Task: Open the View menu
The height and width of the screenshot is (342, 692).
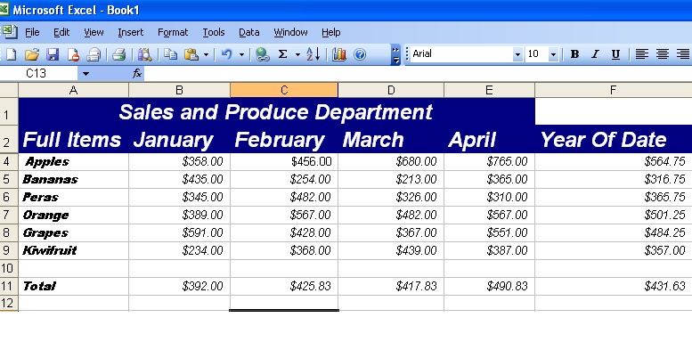Action: tap(94, 32)
